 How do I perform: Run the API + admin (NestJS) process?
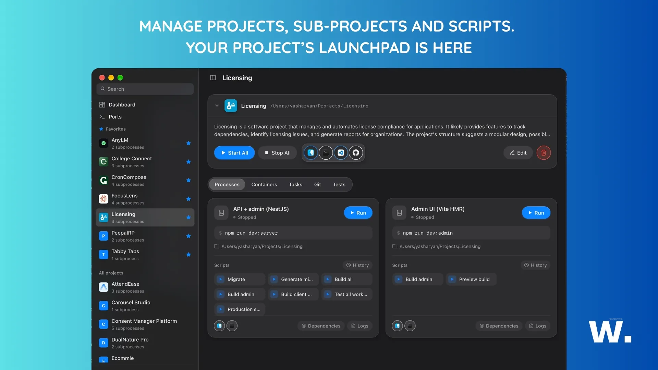click(x=358, y=213)
